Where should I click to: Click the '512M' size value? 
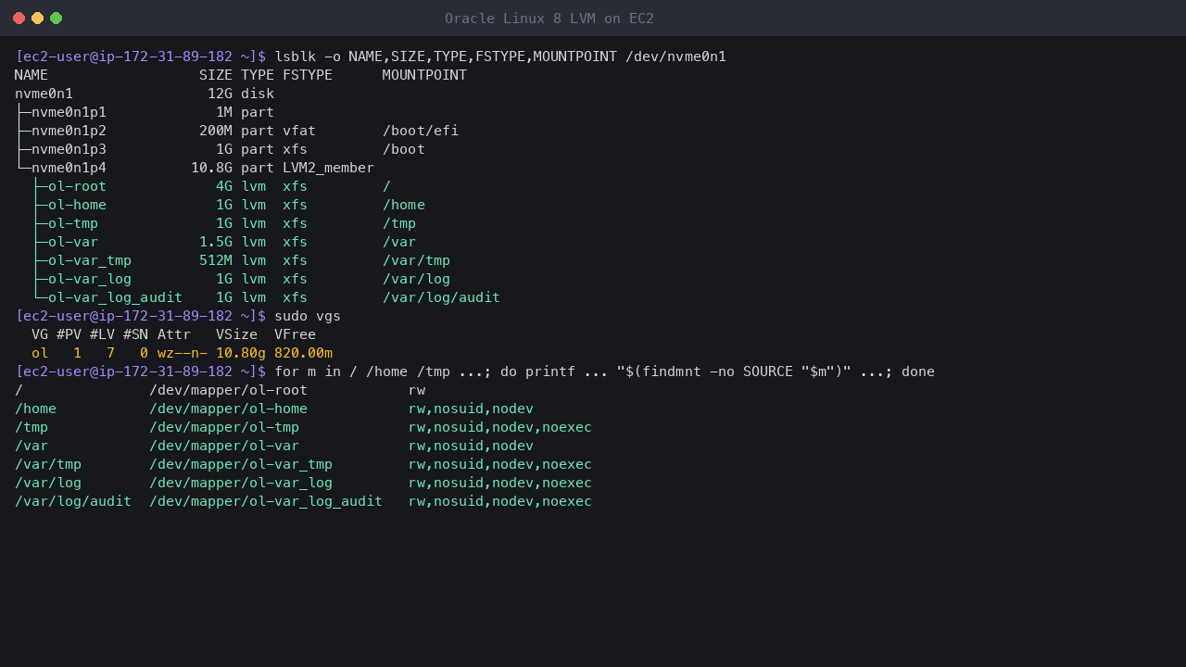pos(216,260)
